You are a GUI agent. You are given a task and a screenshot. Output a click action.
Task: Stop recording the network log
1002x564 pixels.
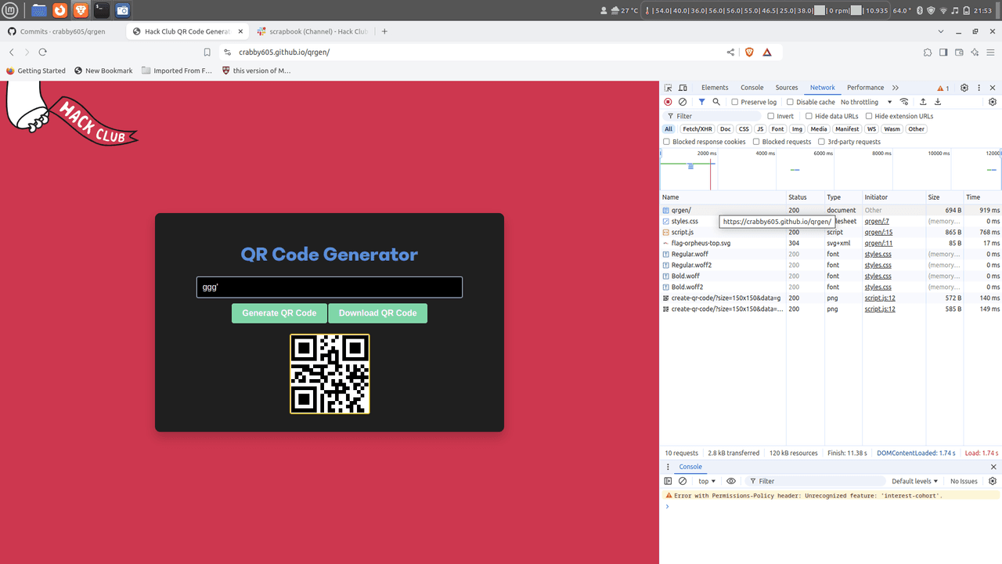point(668,102)
